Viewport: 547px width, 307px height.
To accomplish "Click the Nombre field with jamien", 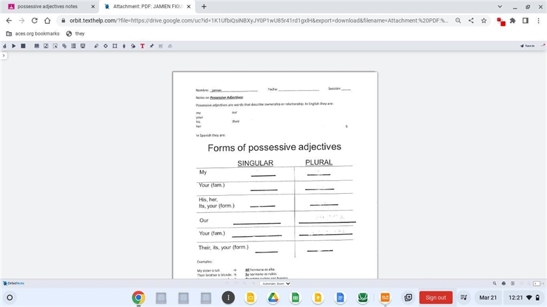I will 234,90.
